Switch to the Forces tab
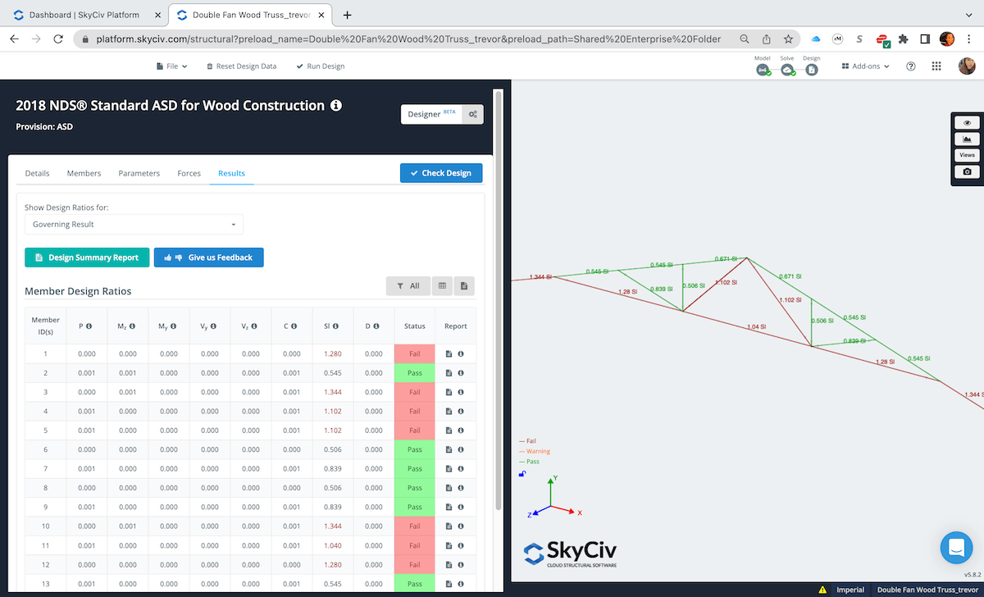Image resolution: width=984 pixels, height=597 pixels. coord(189,173)
